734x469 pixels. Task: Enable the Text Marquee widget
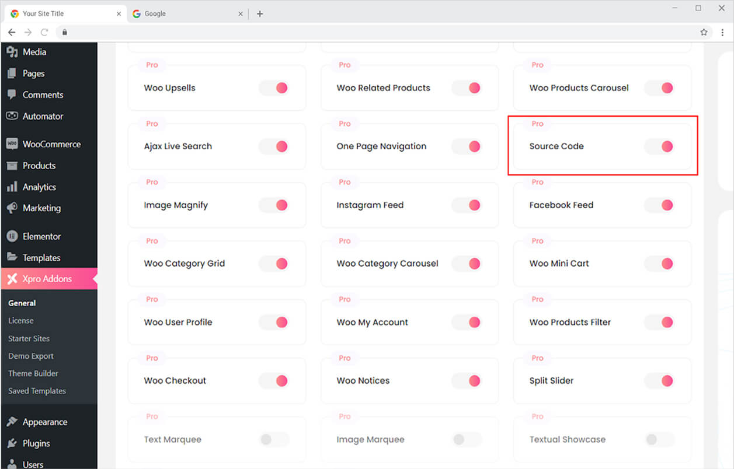274,439
